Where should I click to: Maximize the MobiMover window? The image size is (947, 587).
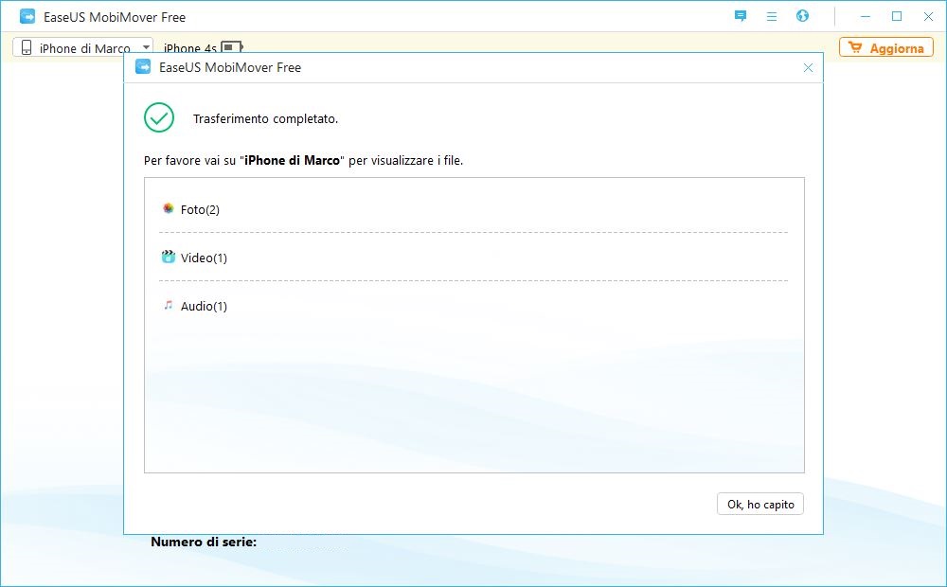click(x=897, y=16)
